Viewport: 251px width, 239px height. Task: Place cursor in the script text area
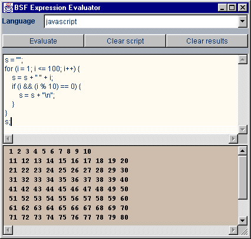pos(121,95)
